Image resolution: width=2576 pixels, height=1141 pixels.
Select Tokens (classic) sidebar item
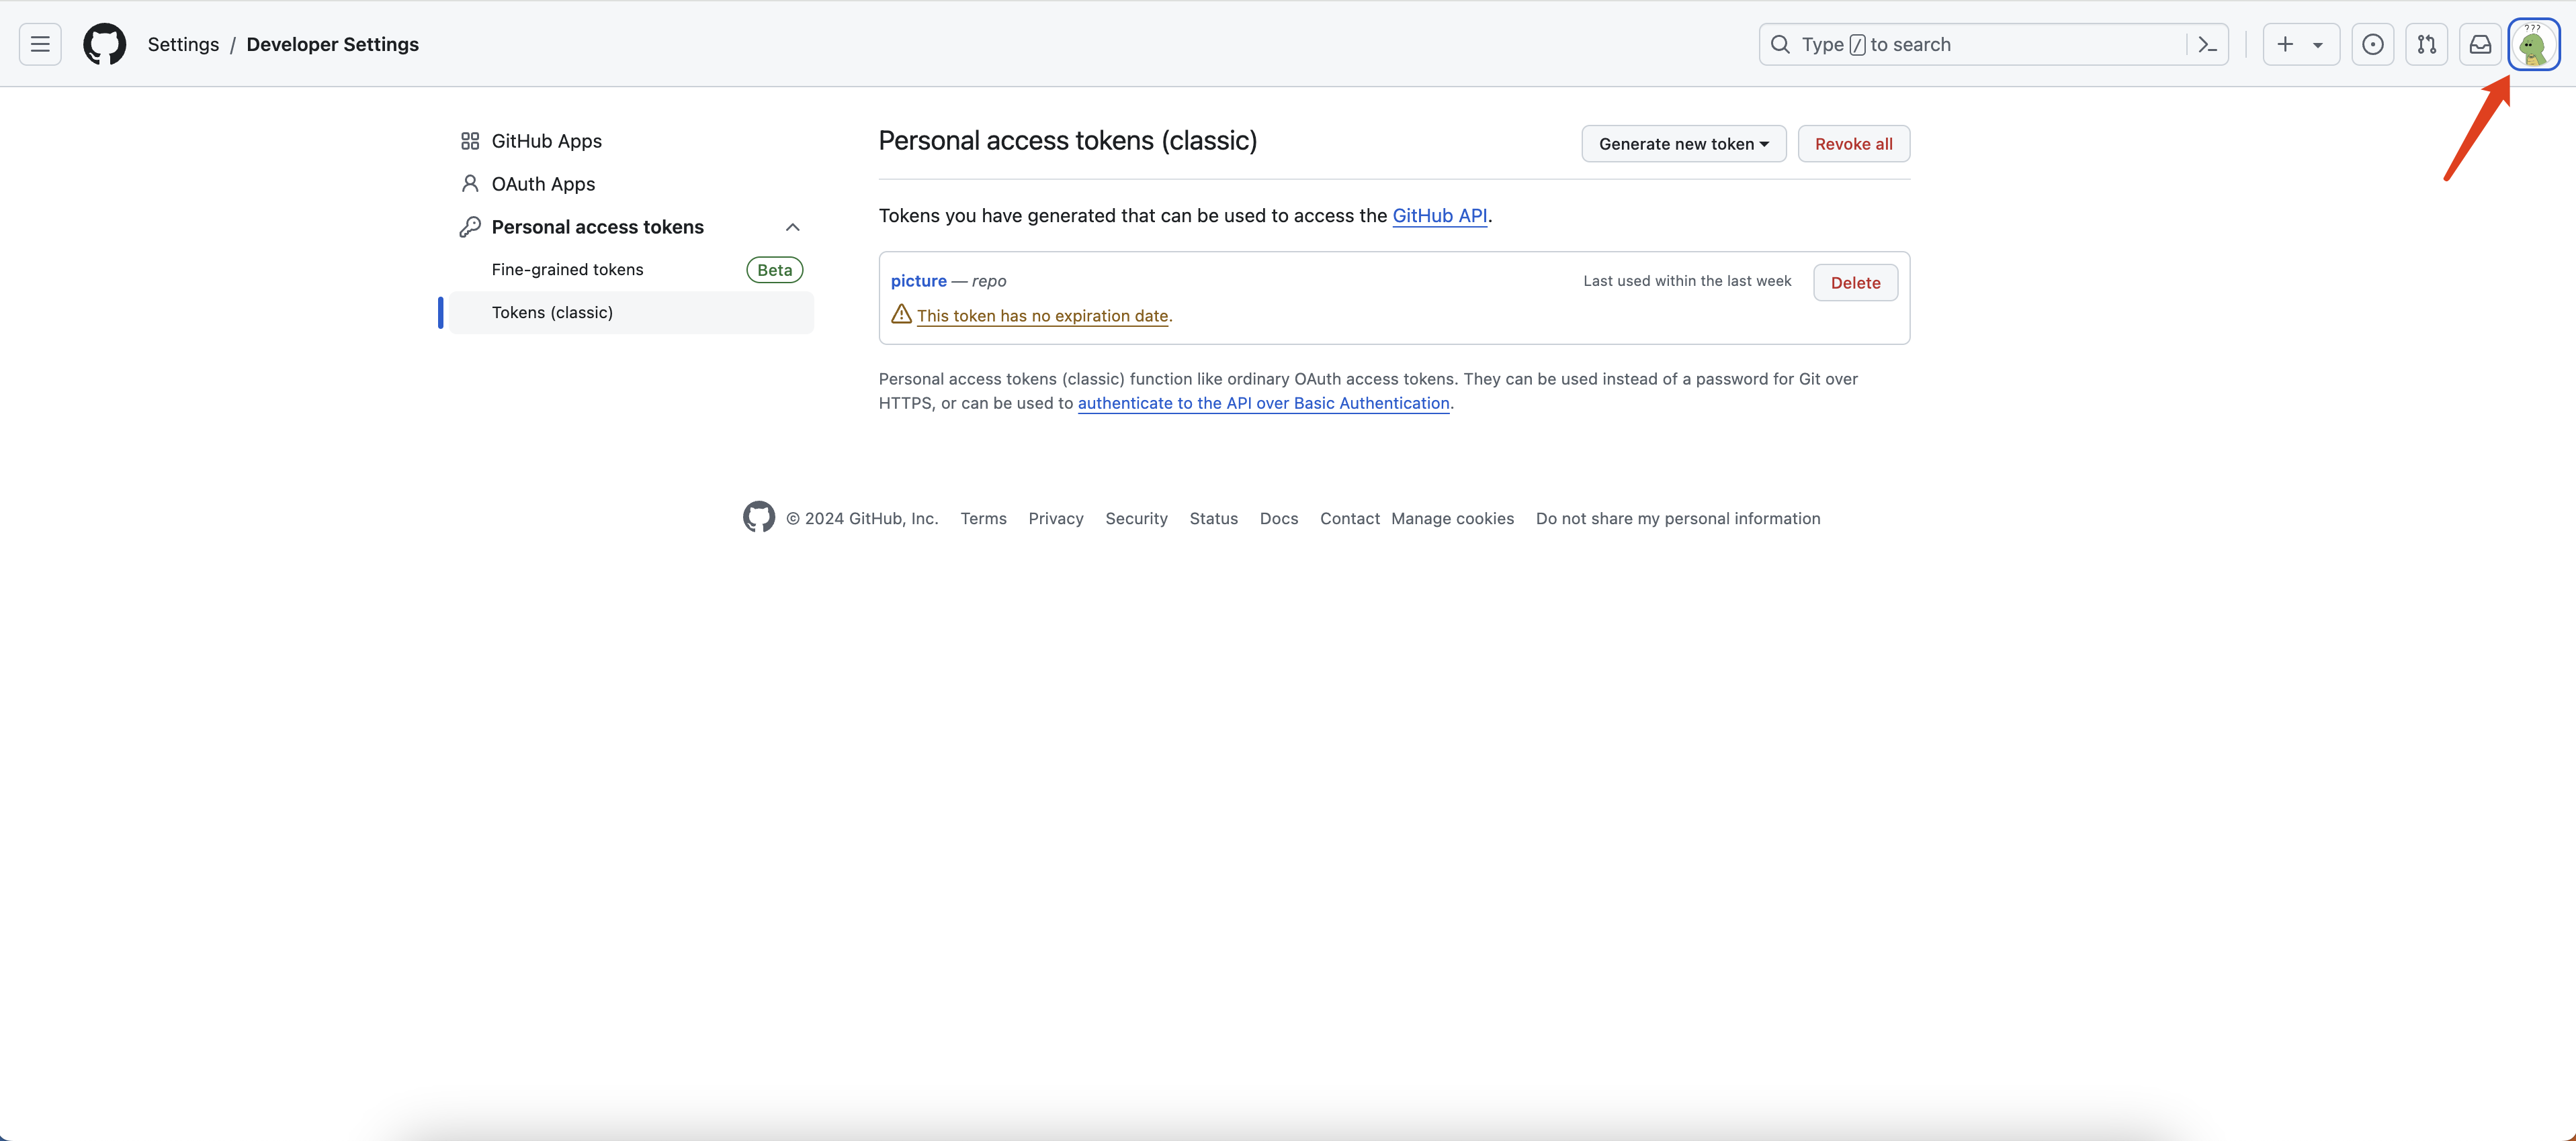[x=631, y=313]
